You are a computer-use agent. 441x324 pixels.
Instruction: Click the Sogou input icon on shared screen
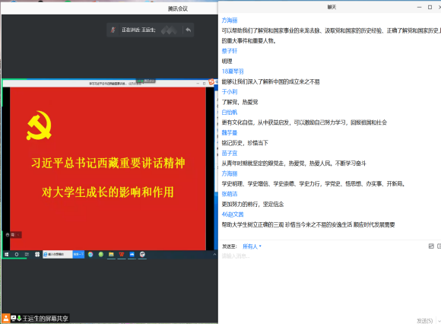tap(211, 81)
